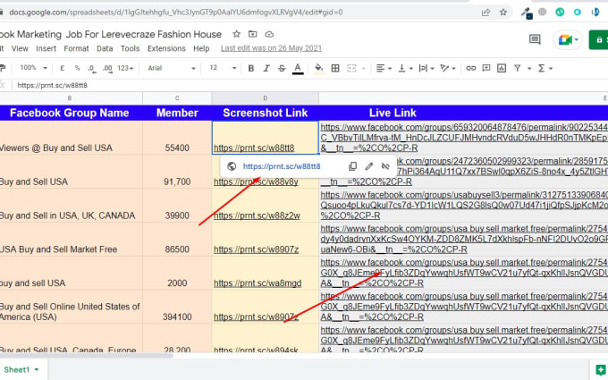Select member cell 55400
The image size is (608, 380).
177,138
